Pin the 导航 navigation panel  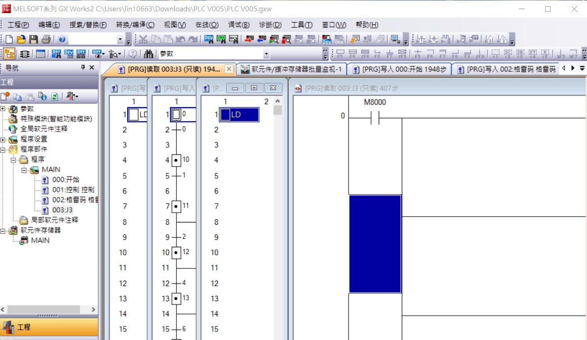[83, 68]
